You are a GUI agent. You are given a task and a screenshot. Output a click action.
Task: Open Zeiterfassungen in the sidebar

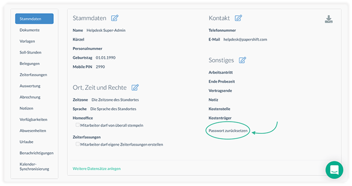33,75
